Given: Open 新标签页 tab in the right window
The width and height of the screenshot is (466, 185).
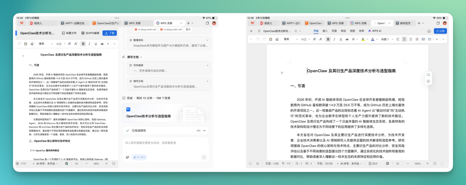Looking at the screenshot, I should (405, 23).
